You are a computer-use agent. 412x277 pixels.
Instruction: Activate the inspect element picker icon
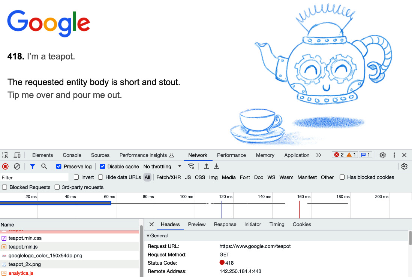pos(5,155)
